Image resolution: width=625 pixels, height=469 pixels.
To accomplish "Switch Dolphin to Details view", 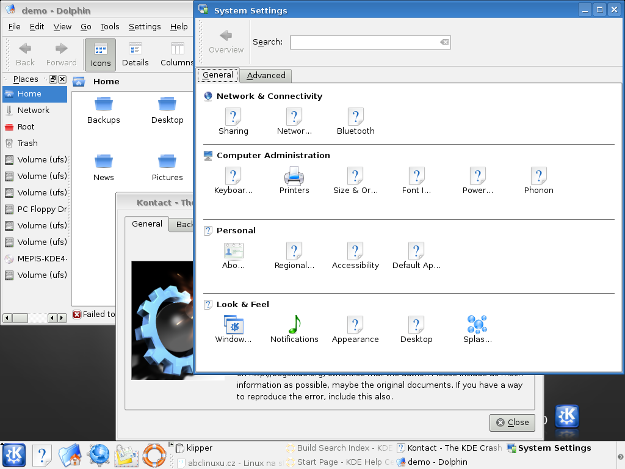I will tap(135, 54).
